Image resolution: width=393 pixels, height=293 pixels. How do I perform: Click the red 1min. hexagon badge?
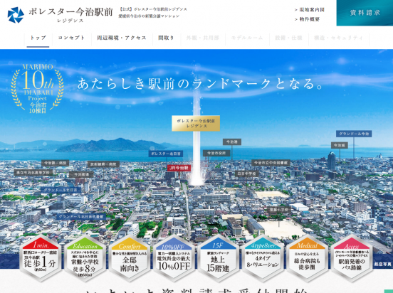41,258
